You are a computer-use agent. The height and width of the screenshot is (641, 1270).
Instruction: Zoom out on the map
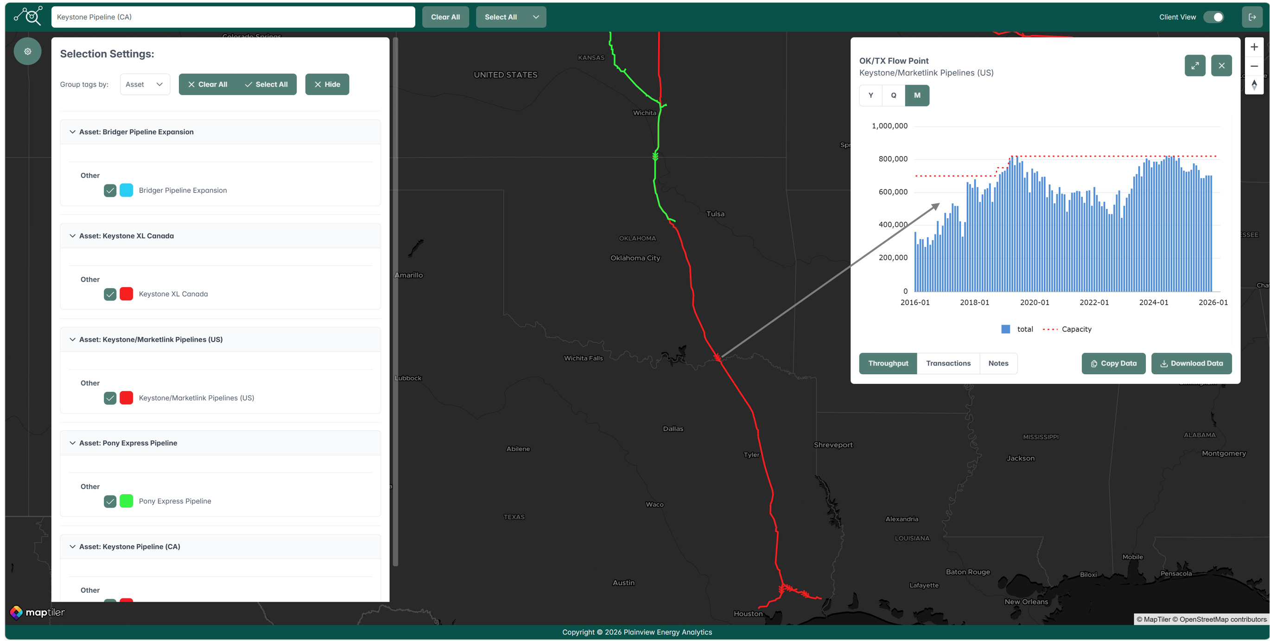(1254, 66)
